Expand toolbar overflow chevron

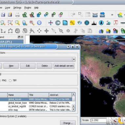(112, 15)
